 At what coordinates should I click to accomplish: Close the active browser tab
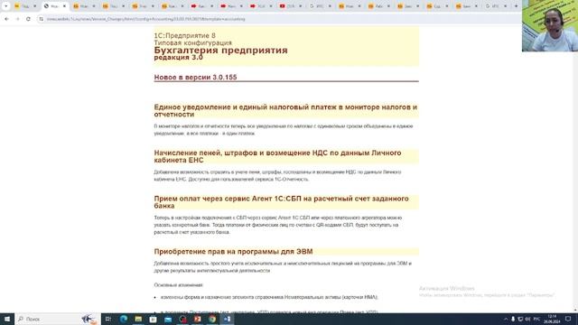tap(64, 6)
